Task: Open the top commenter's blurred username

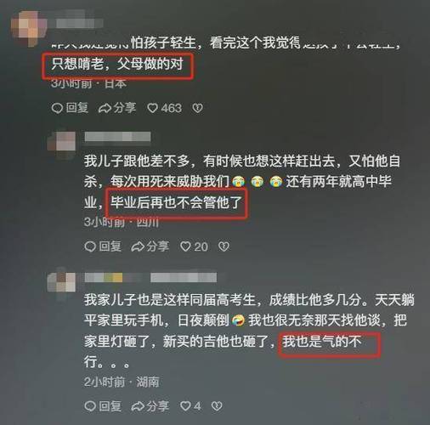Action: point(79,23)
